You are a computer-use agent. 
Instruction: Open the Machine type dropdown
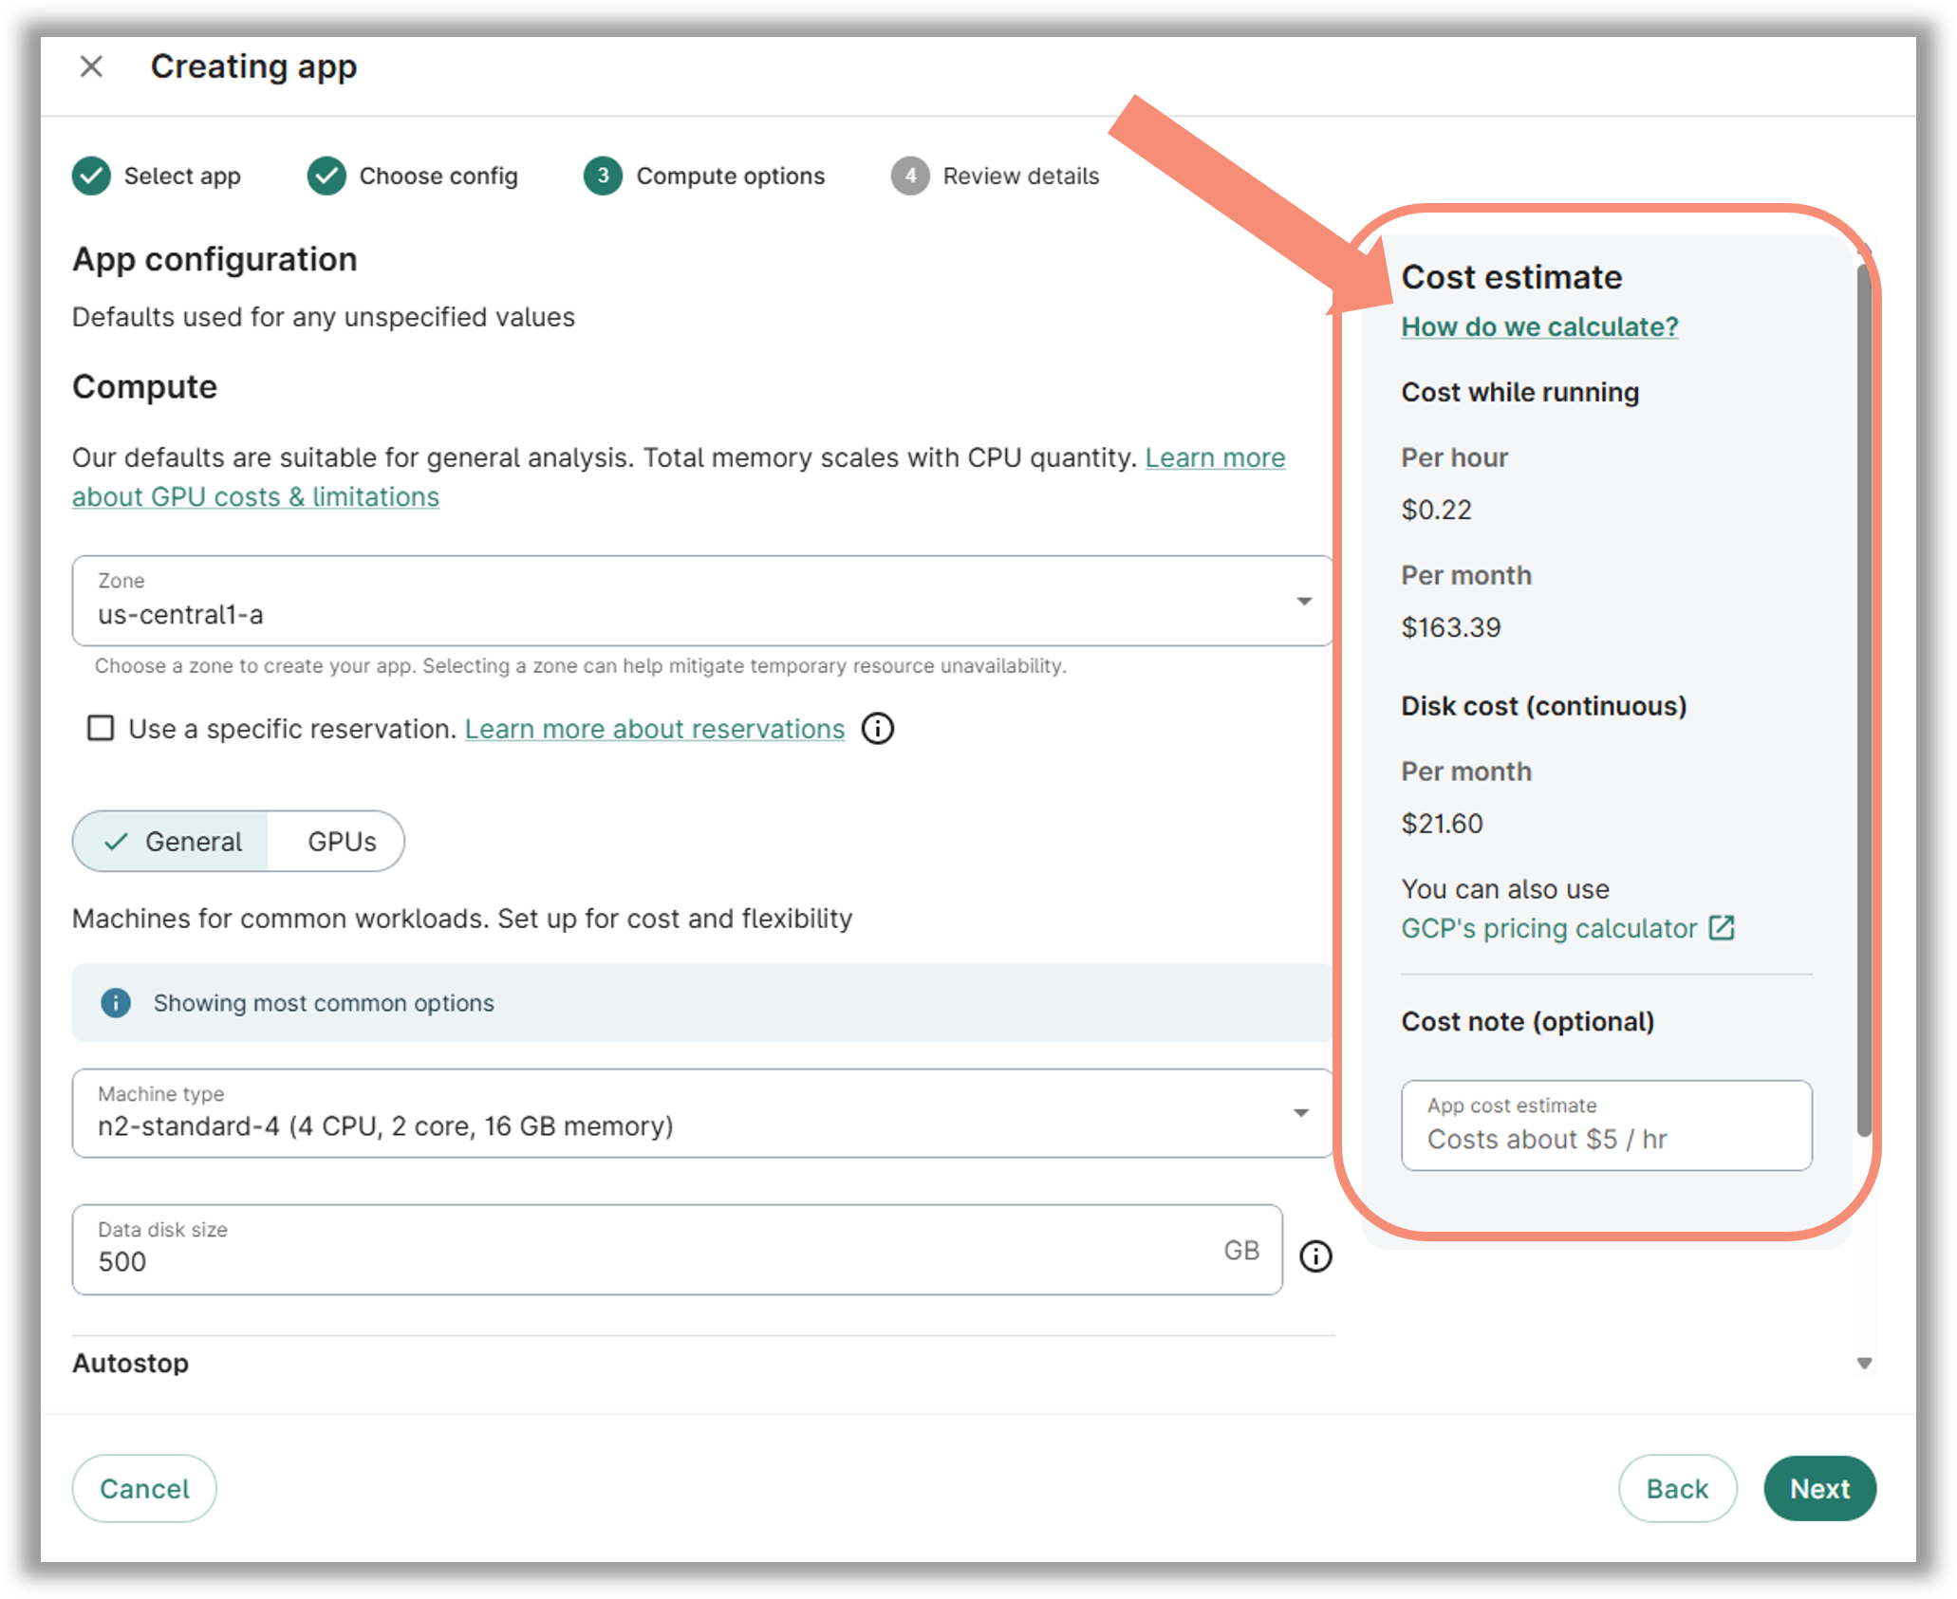[702, 1113]
